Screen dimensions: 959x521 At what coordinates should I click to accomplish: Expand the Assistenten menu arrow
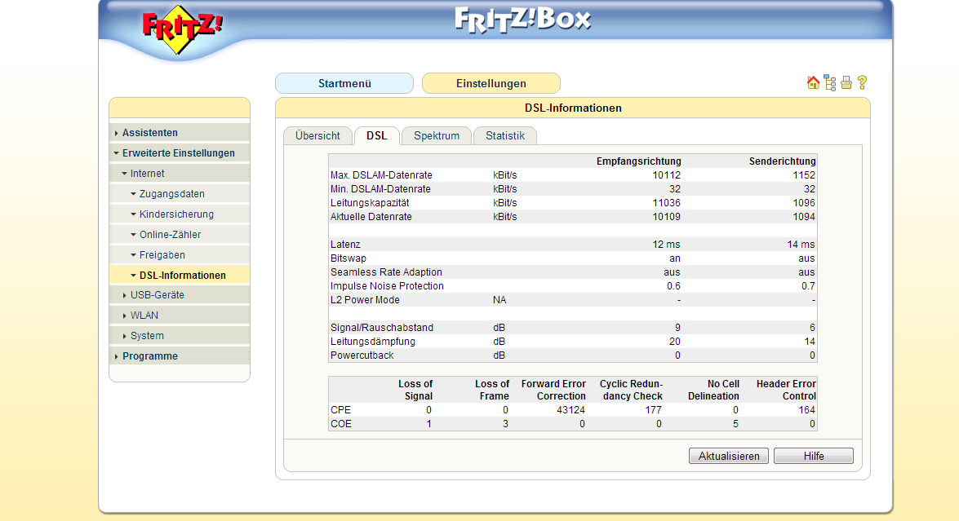(x=116, y=133)
